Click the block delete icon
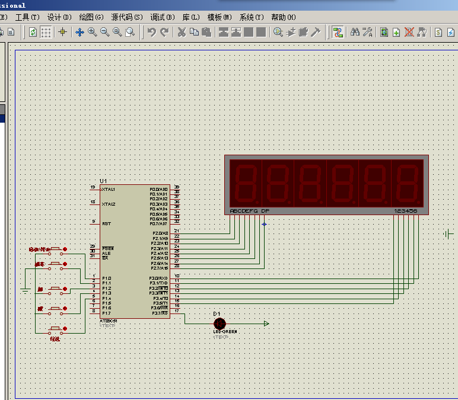Viewport: 458px width, 400px height. [261, 32]
